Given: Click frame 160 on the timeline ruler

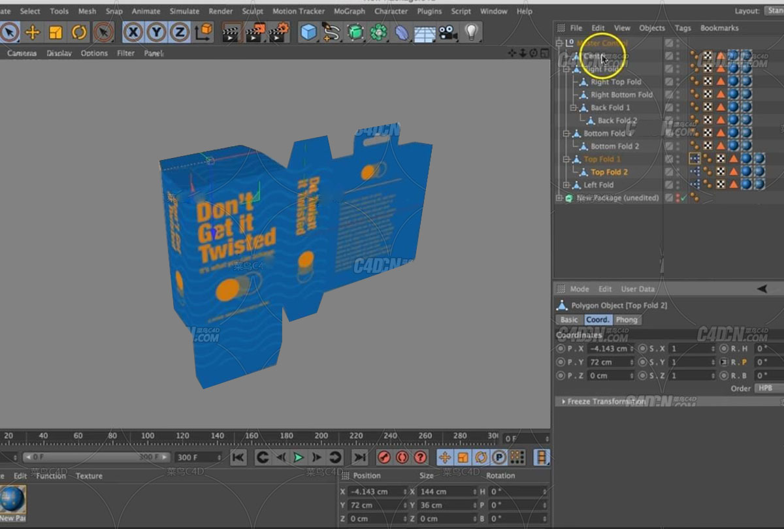Looking at the screenshot, I should click(252, 436).
